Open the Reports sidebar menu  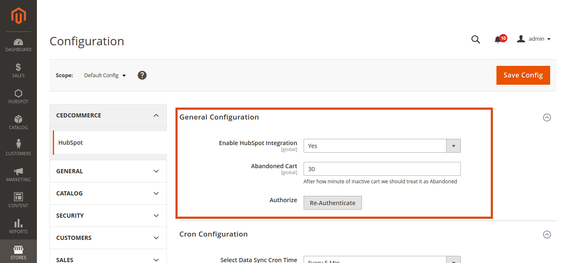click(18, 227)
